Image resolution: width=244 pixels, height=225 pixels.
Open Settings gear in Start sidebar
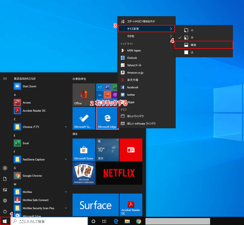[x=5, y=201]
